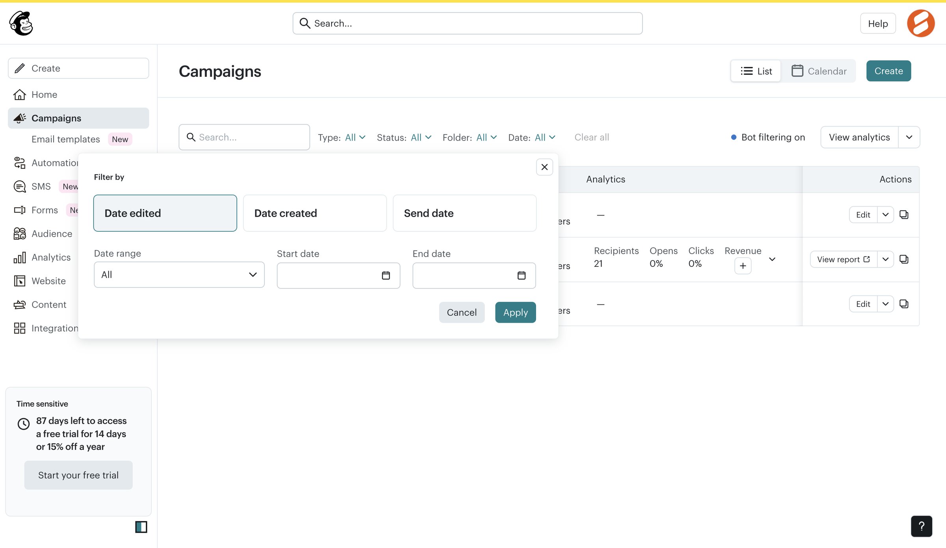
Task: Click replicate icon on third campaign row
Action: pos(904,304)
